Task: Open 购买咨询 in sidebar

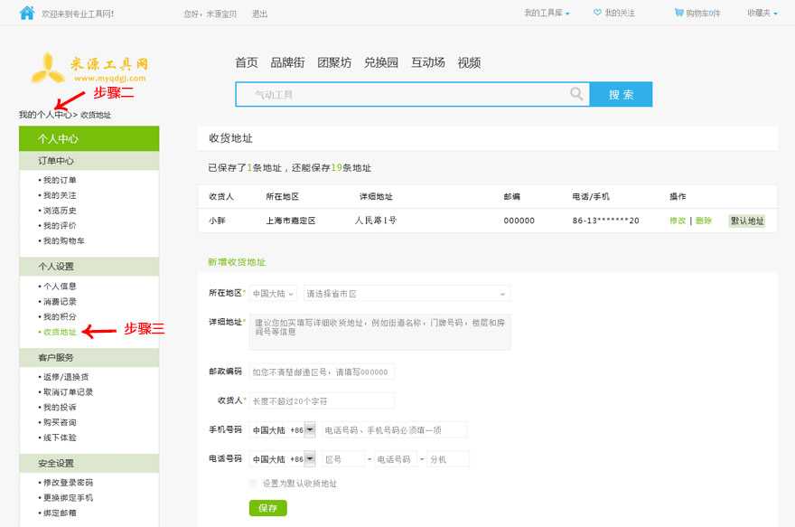Action: pos(60,422)
